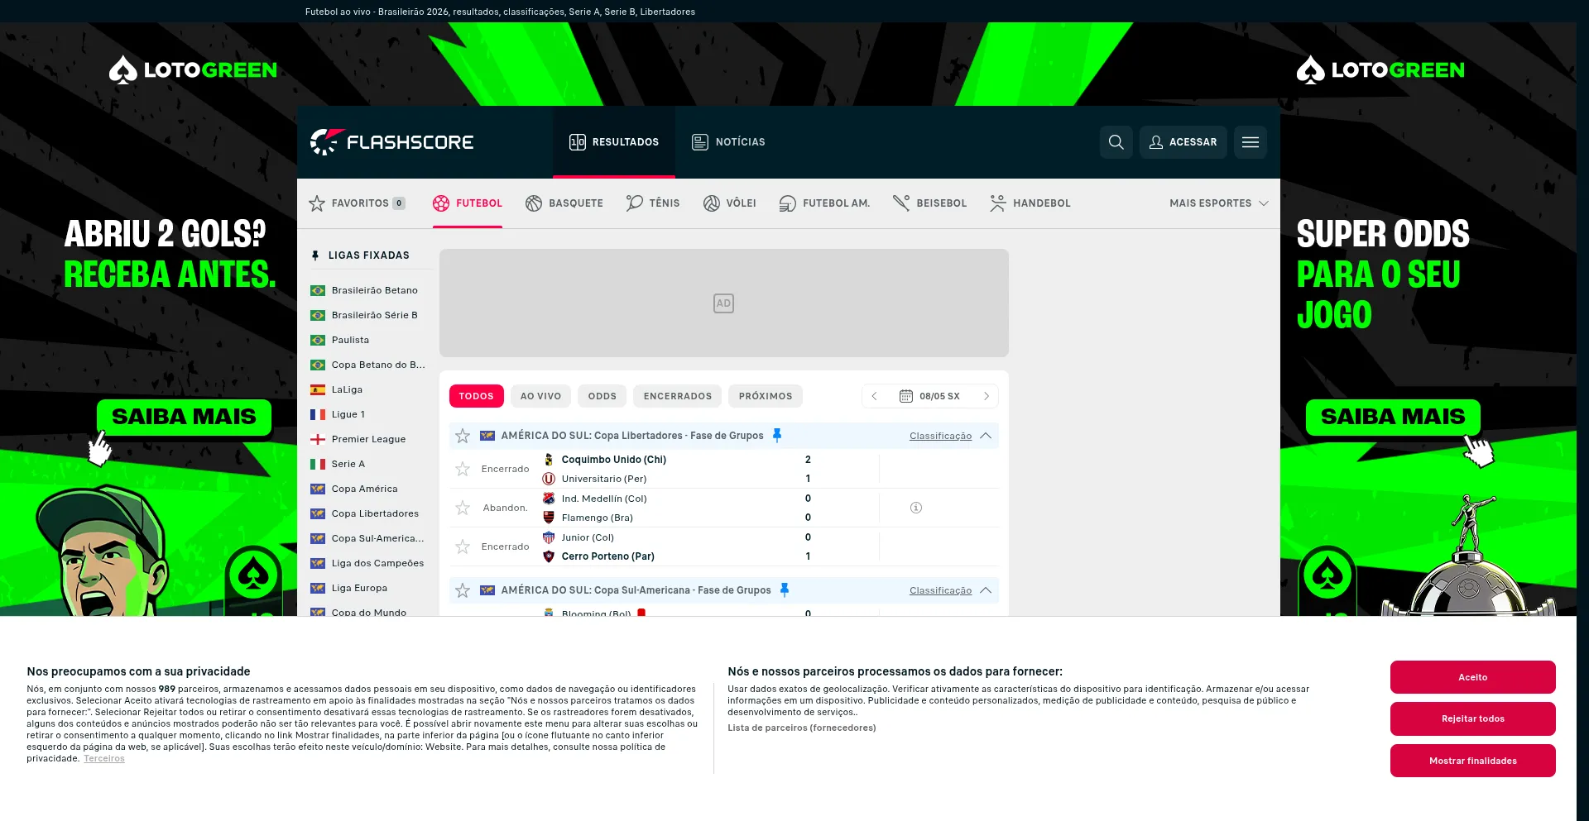The height and width of the screenshot is (821, 1589).
Task: Filter matches by Próximos
Action: 766,396
